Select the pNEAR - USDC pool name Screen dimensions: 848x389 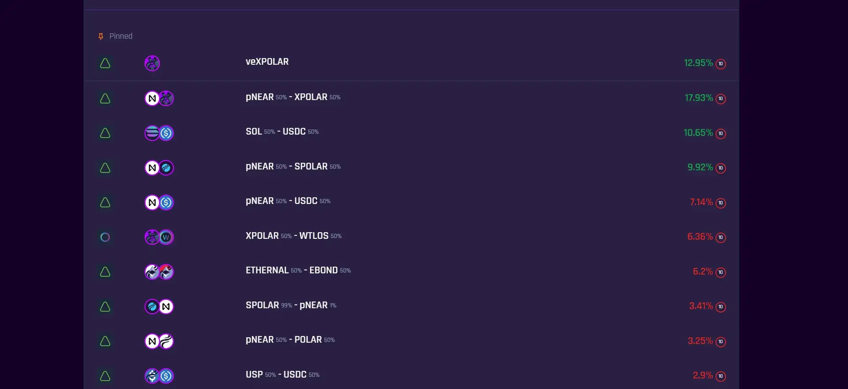(288, 201)
